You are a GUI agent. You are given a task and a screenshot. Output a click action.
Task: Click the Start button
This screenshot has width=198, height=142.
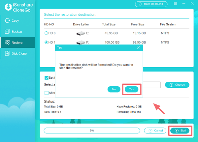[x=180, y=130]
